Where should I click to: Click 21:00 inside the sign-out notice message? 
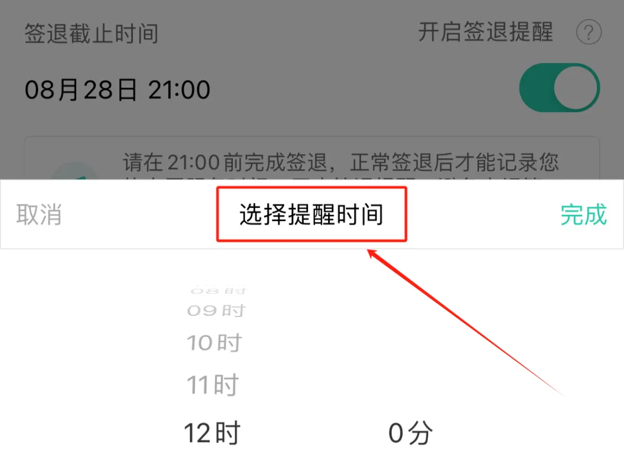194,162
